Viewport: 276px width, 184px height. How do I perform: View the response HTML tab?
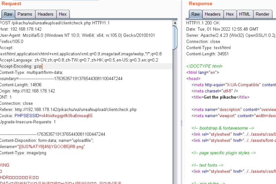(x=245, y=14)
